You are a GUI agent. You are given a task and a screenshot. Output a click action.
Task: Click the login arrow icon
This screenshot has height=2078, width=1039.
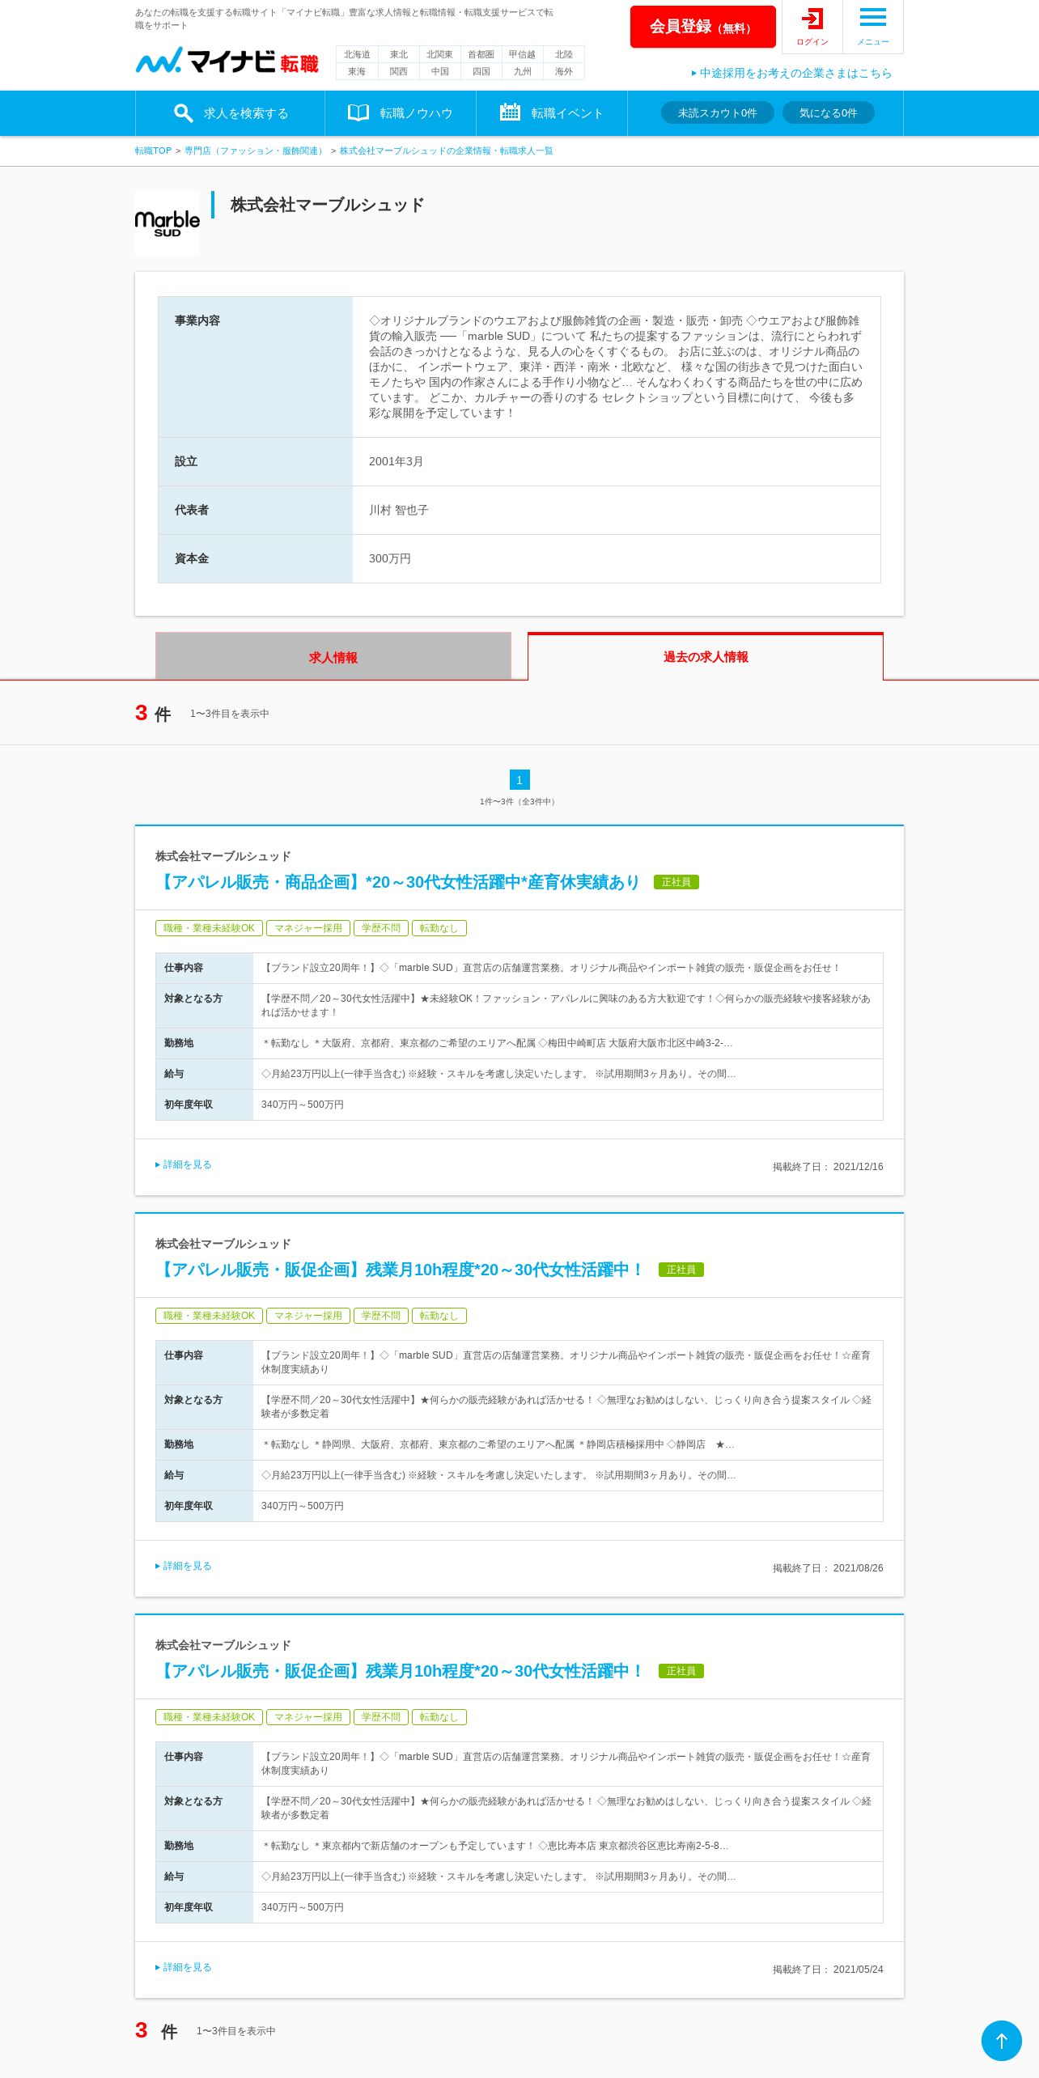pos(812,19)
